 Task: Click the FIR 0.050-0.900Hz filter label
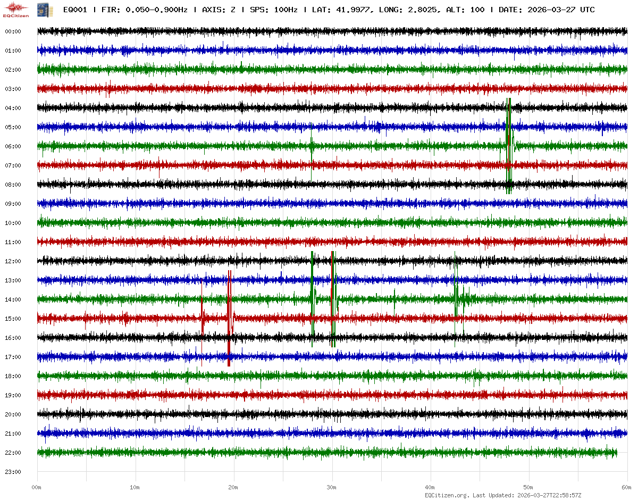pyautogui.click(x=144, y=10)
